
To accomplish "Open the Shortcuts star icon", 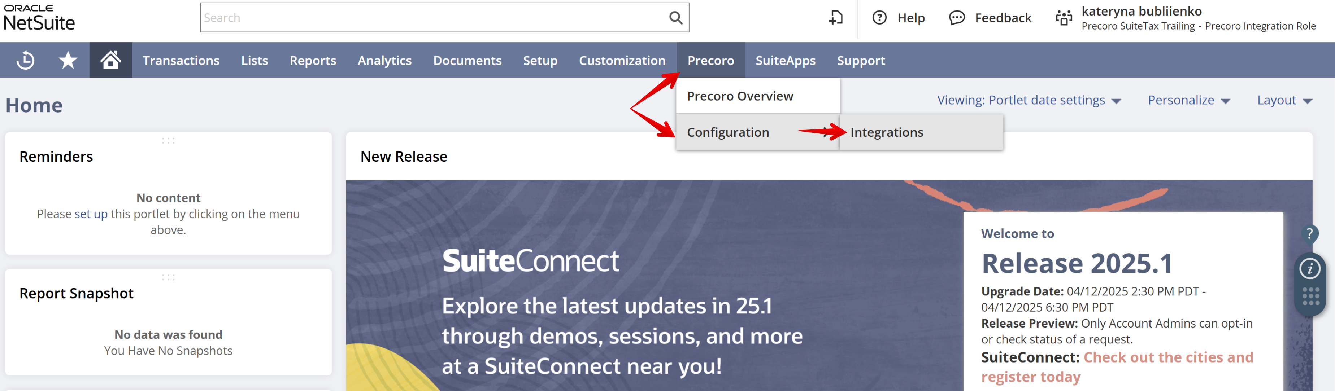I will [x=68, y=60].
